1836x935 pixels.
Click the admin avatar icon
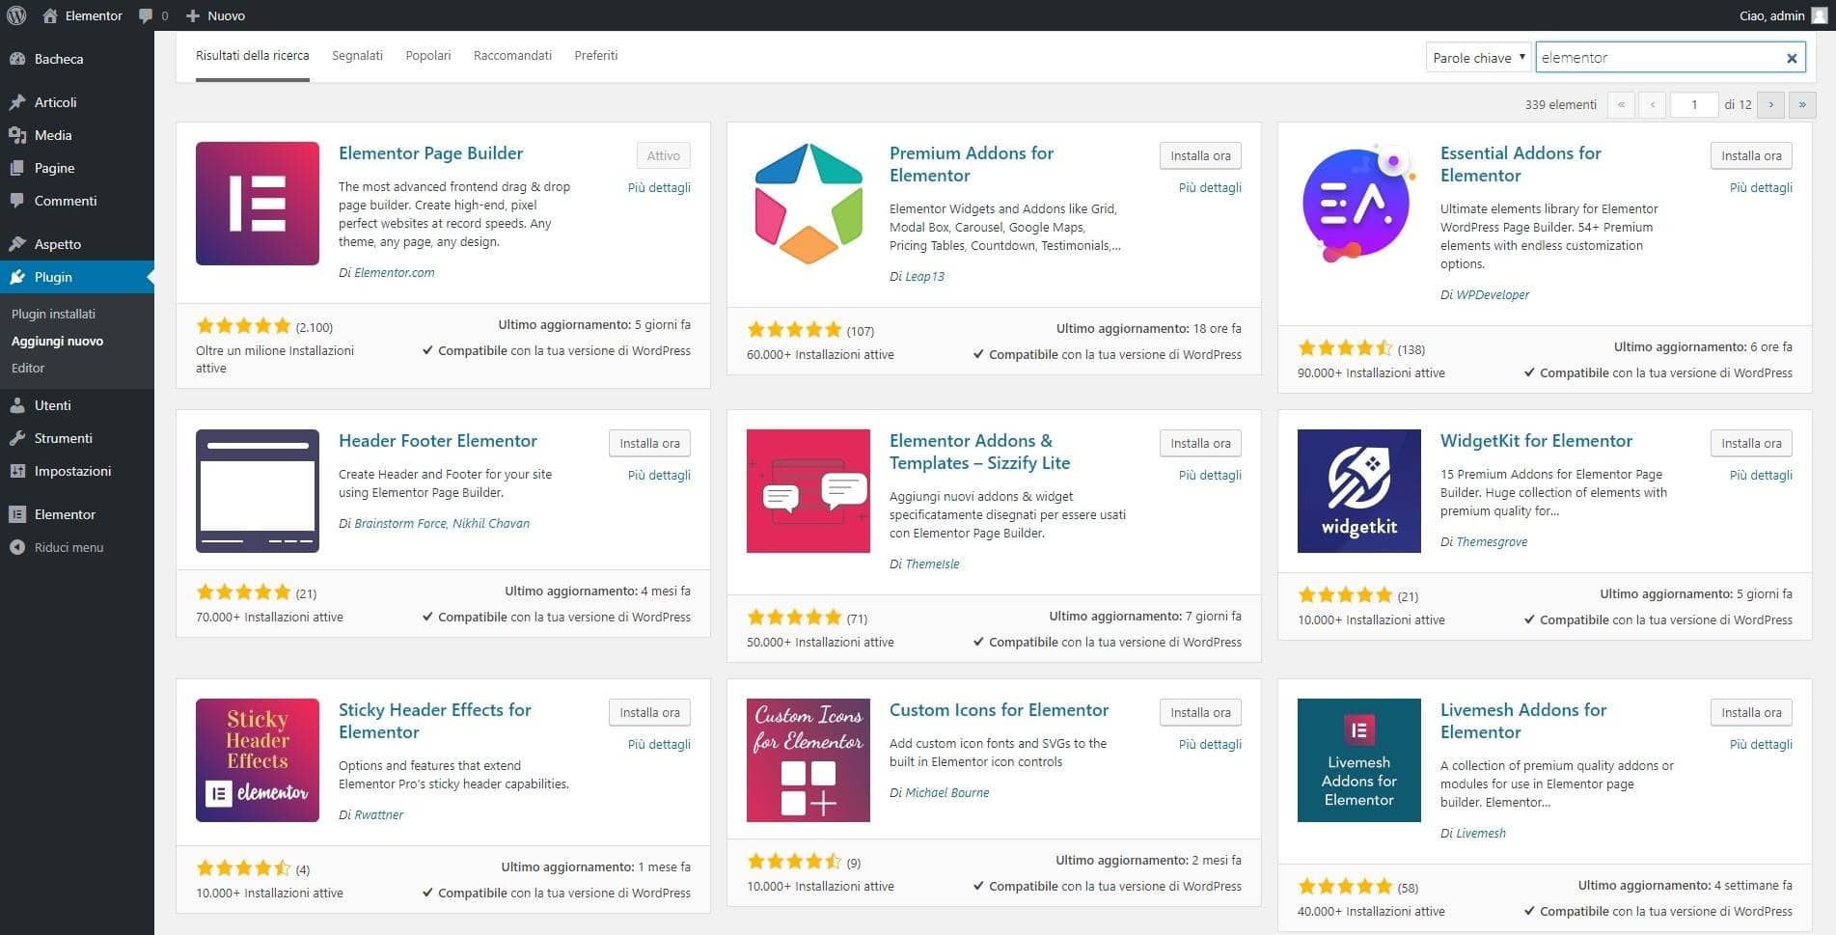point(1819,15)
